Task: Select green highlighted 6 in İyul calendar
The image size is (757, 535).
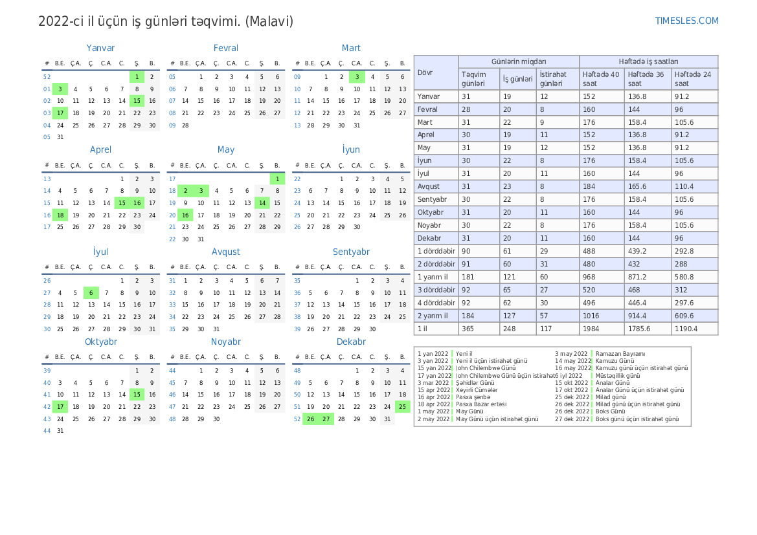Action: point(91,292)
